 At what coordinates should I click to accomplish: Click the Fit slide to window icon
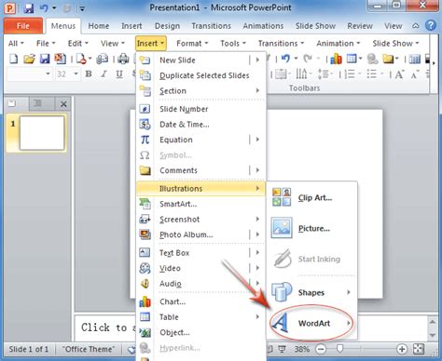(x=419, y=349)
